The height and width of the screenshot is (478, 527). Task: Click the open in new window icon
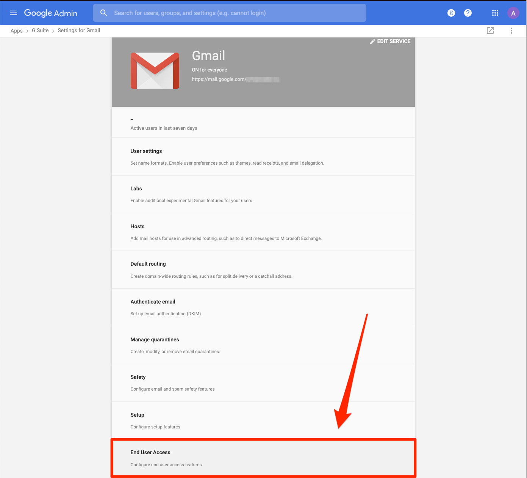pyautogui.click(x=490, y=31)
